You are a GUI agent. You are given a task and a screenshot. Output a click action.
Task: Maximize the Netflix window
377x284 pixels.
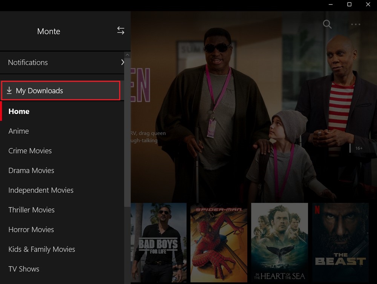(349, 4)
